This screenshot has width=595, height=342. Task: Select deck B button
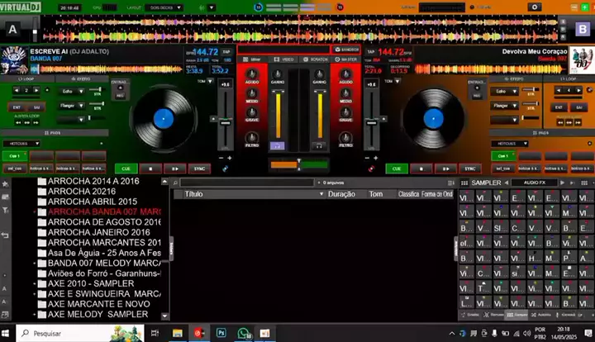tap(583, 29)
